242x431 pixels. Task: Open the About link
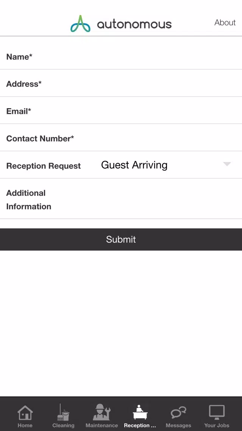click(x=225, y=22)
